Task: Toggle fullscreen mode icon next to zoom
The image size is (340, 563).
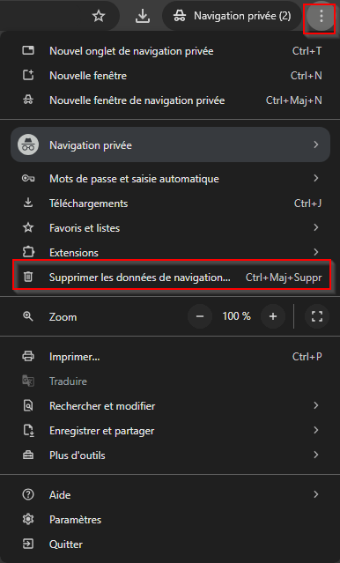Action: (x=317, y=316)
